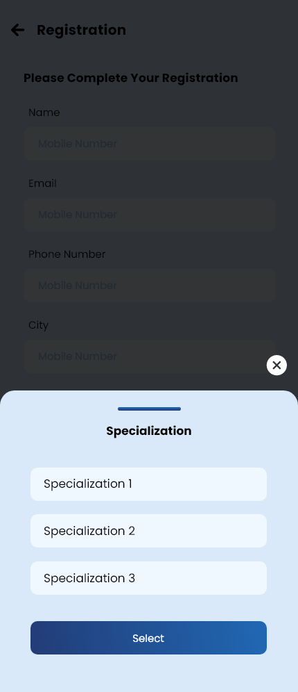This screenshot has height=692, width=298.
Task: Click the blue drag handle bar
Action: (x=149, y=409)
